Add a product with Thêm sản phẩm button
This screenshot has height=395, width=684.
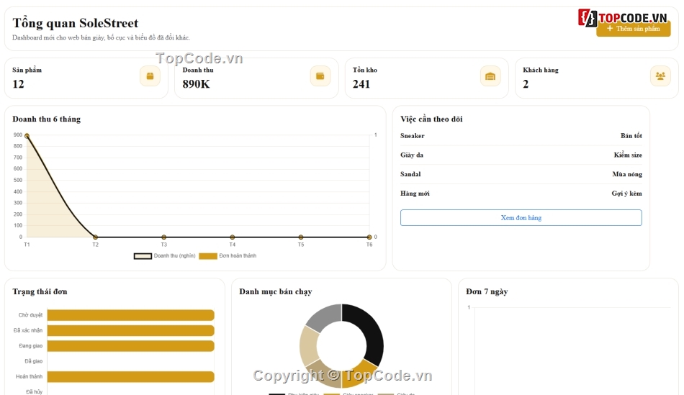(x=634, y=29)
